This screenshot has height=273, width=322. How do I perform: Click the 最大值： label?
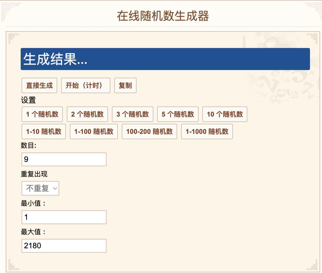pyautogui.click(x=33, y=232)
